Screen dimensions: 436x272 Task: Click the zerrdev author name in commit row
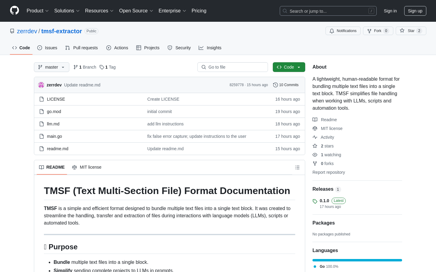tap(54, 85)
